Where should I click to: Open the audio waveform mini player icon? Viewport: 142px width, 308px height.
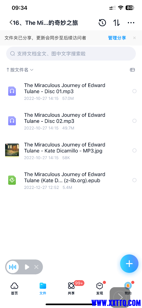click(x=13, y=267)
